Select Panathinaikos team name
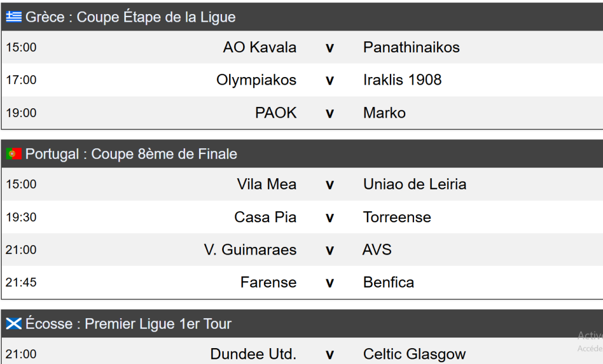Screen dimensions: 603x364 coord(411,48)
